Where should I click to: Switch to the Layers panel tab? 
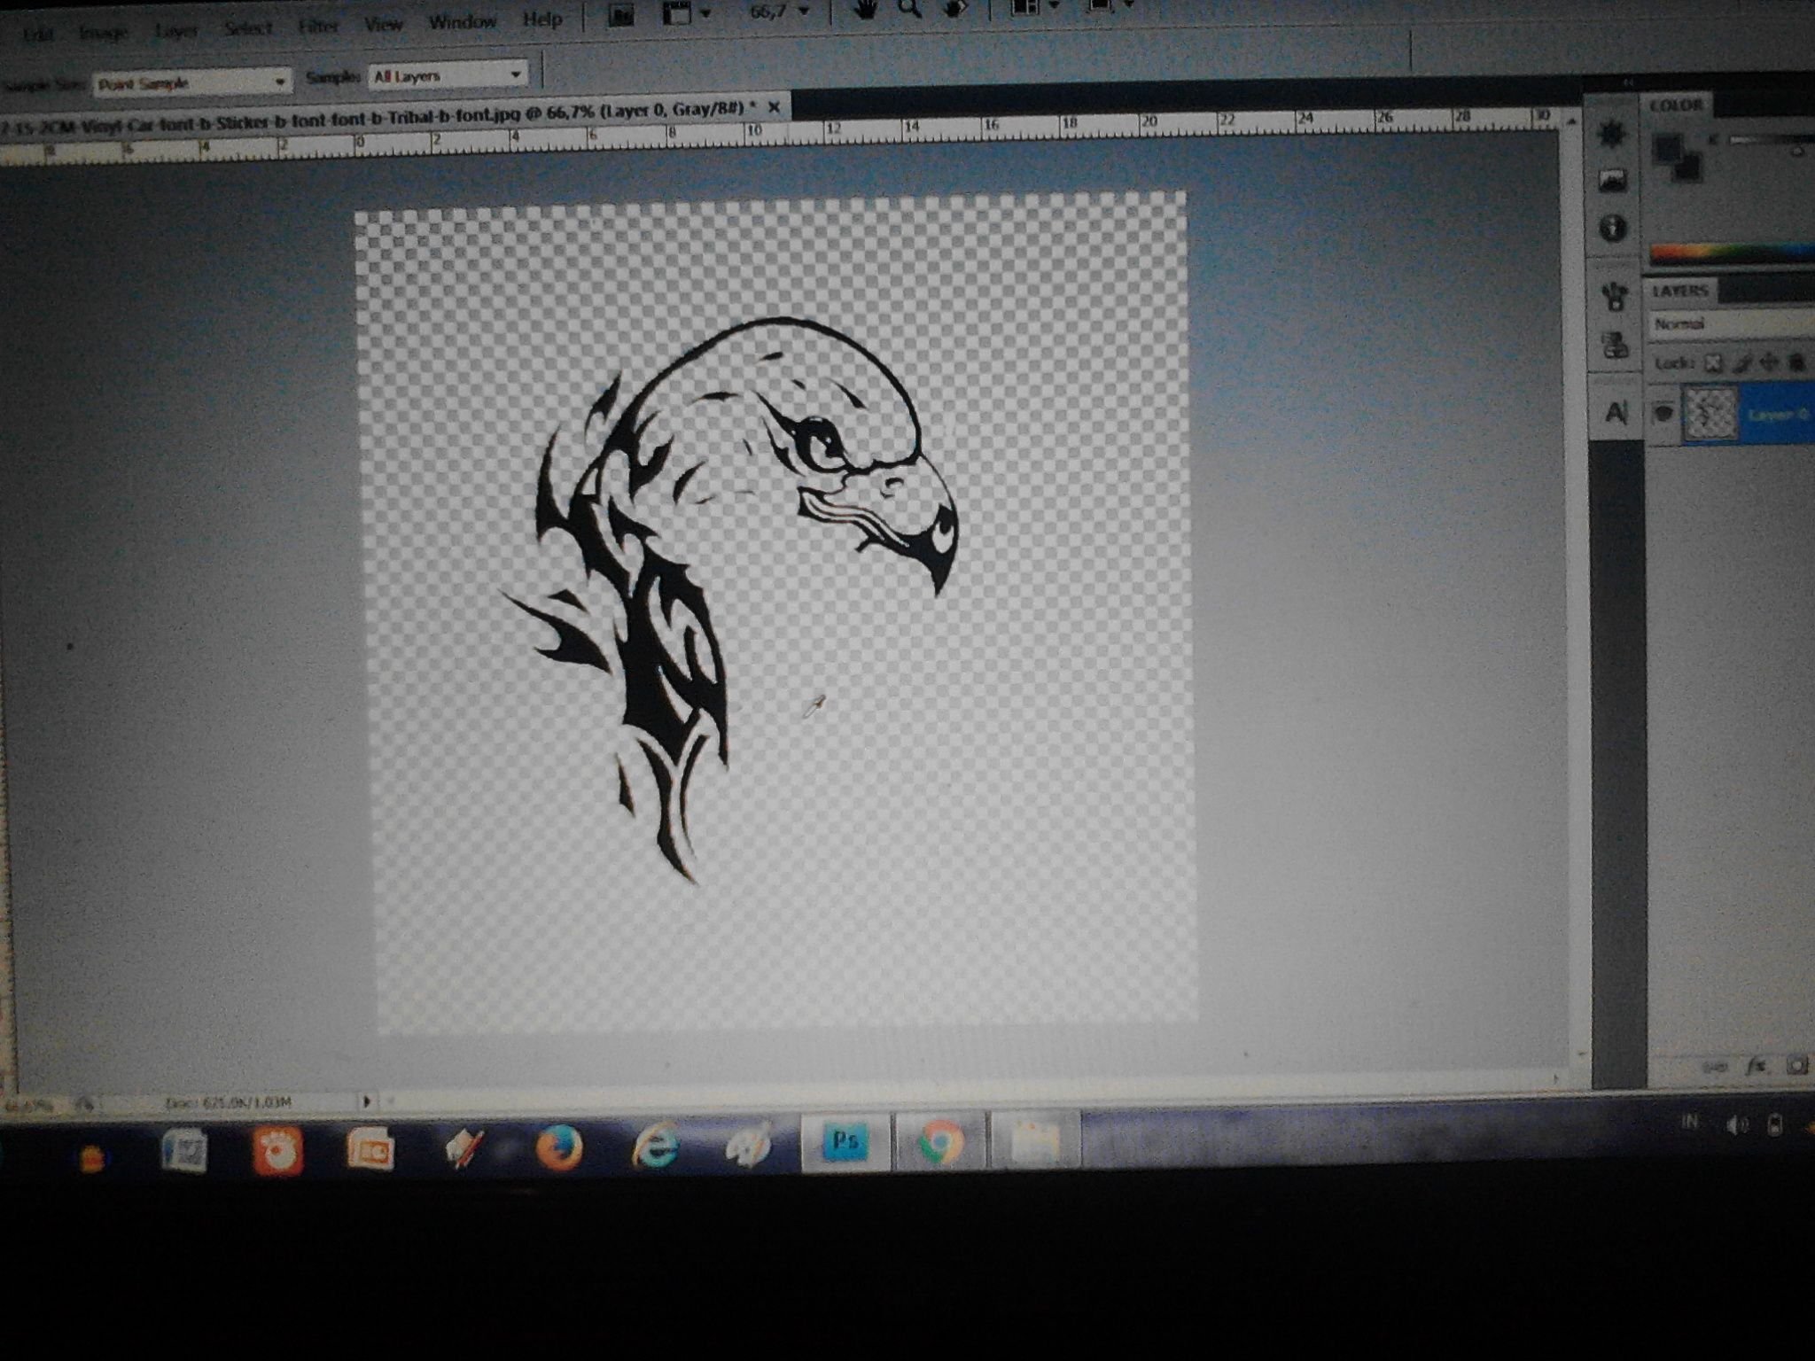pyautogui.click(x=1680, y=291)
